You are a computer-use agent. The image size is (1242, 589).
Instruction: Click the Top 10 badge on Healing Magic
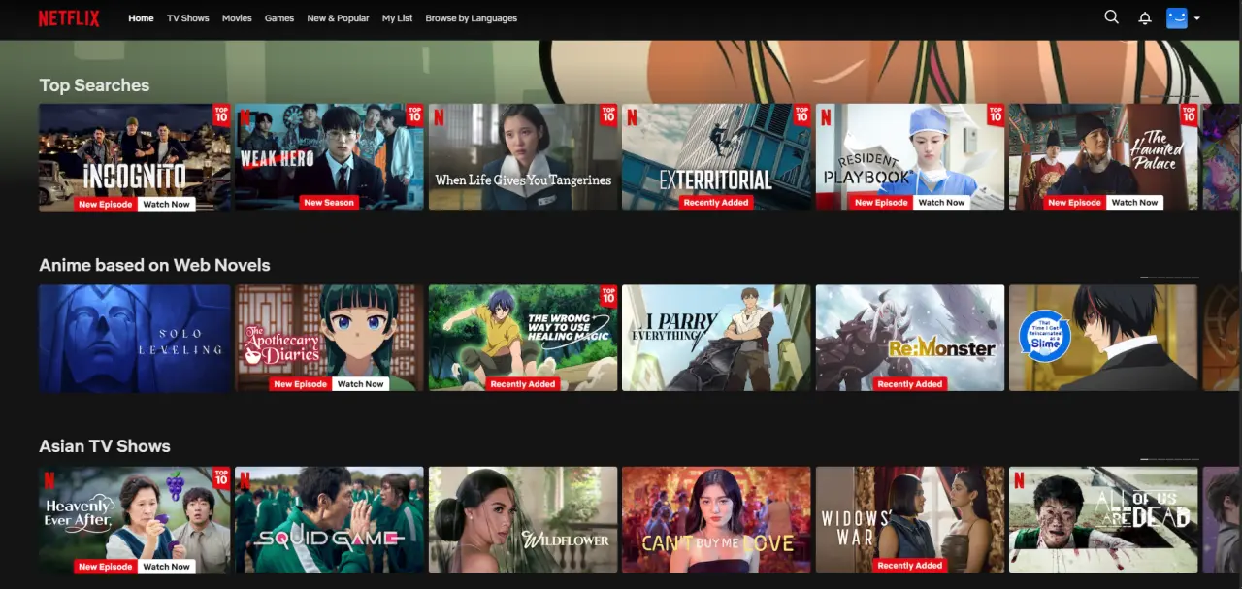(608, 295)
